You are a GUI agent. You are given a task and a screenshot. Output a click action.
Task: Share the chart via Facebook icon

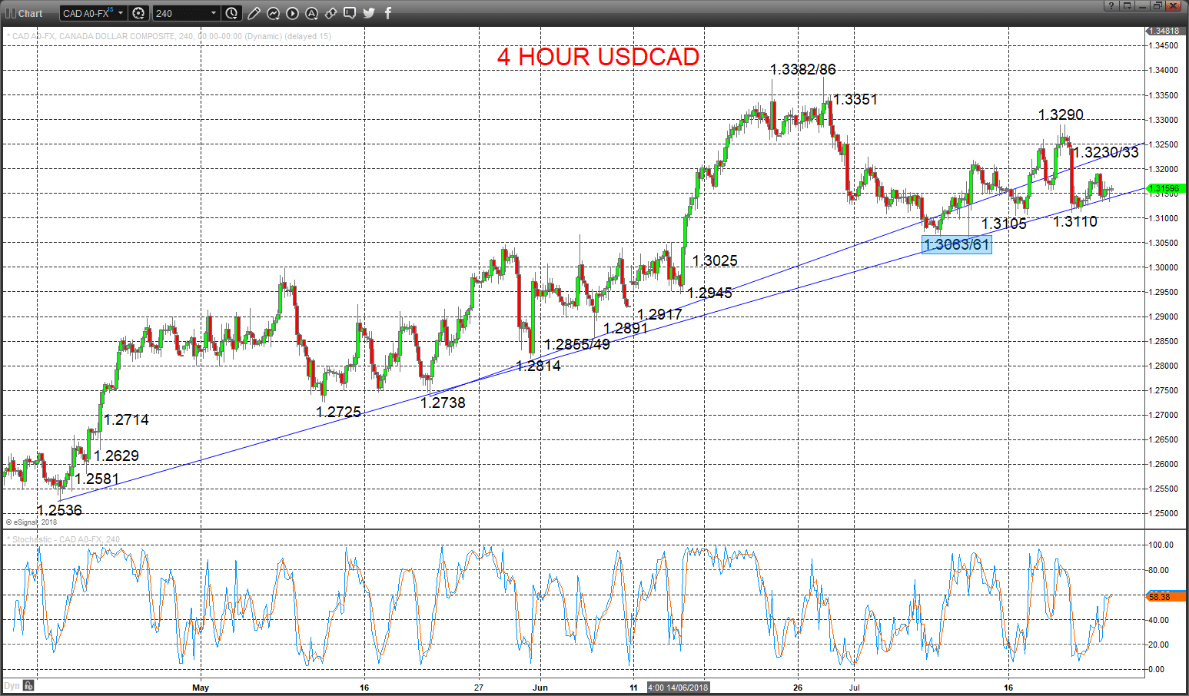pyautogui.click(x=388, y=13)
